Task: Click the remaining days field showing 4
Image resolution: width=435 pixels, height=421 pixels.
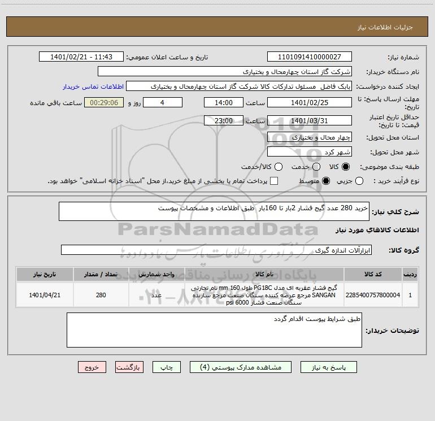Action: coord(163,102)
